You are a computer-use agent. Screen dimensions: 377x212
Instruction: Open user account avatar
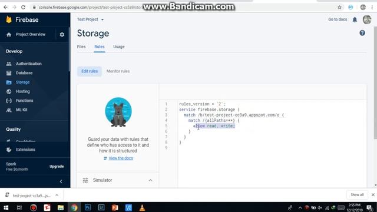point(367,19)
